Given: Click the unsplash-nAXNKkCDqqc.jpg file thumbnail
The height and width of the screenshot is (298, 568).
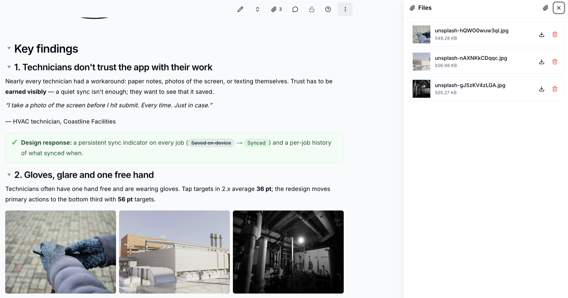Looking at the screenshot, I should pyautogui.click(x=421, y=62).
